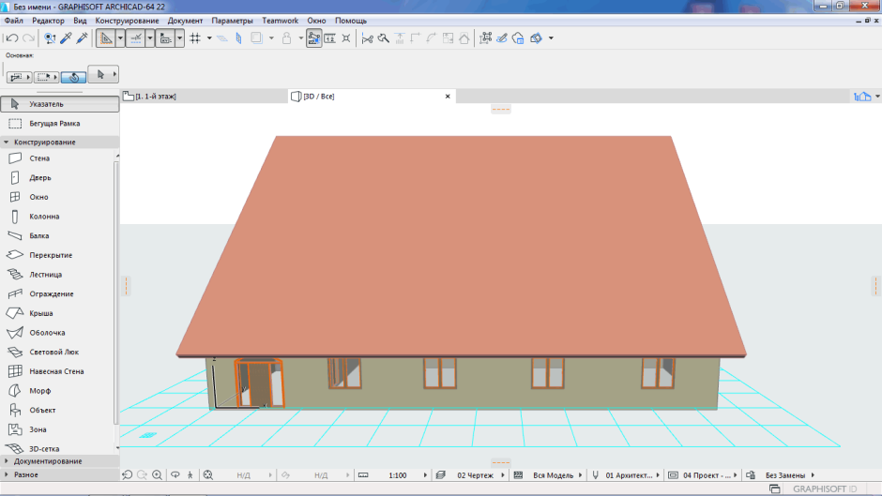Open dropdown next to guide lines button
Screen dimensions: 882x496
[x=120, y=38]
